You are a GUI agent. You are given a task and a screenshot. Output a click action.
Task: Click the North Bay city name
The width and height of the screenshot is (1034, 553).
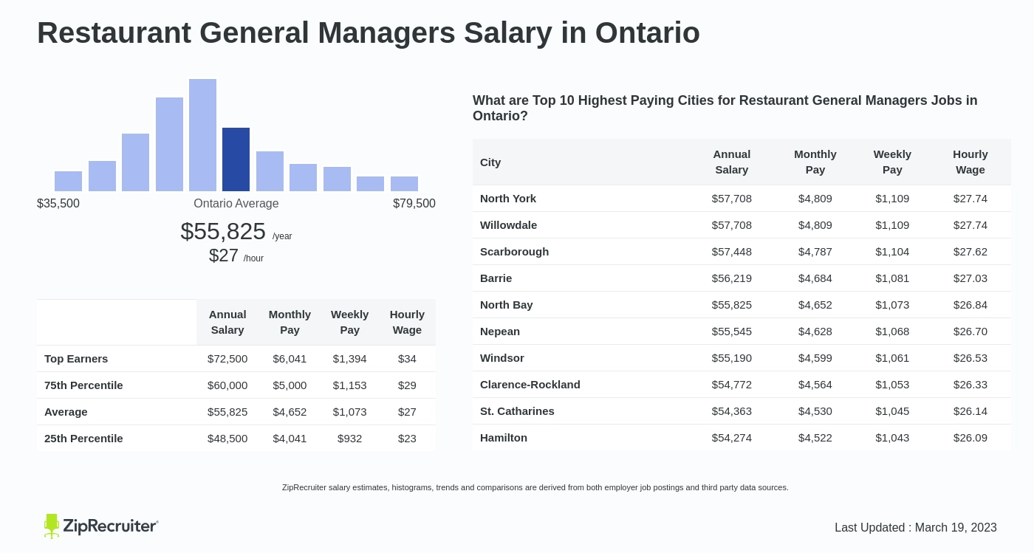(507, 305)
